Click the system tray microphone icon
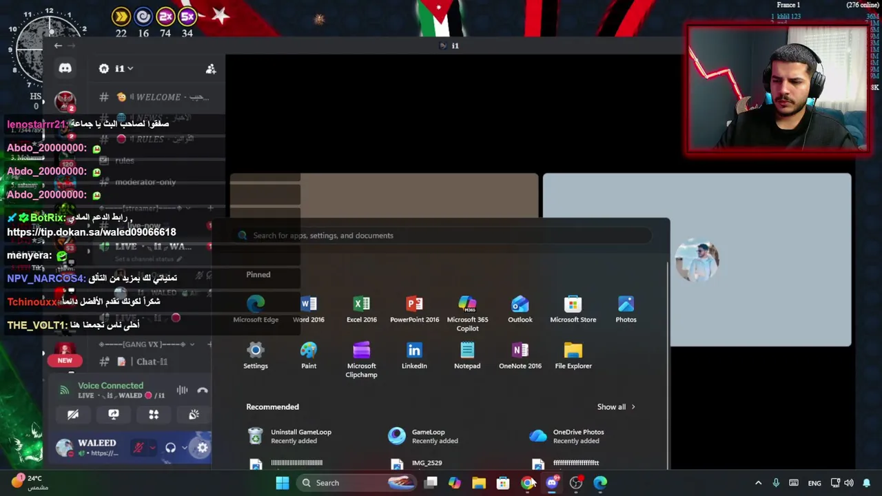The width and height of the screenshot is (882, 496). [x=776, y=483]
